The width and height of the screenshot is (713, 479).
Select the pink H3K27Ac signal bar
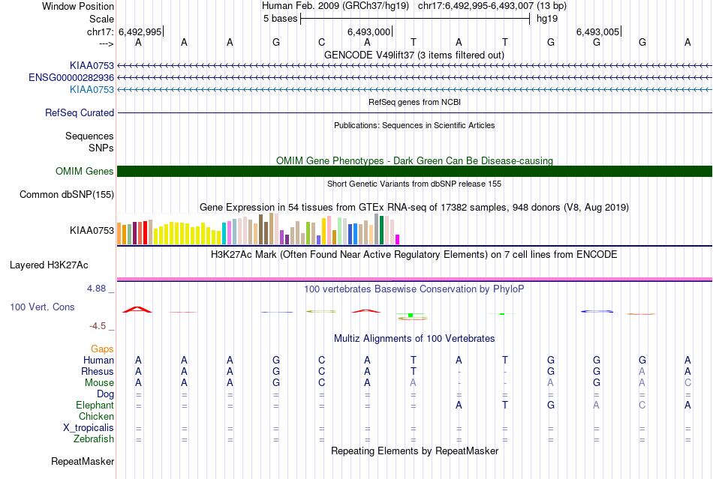click(x=415, y=279)
